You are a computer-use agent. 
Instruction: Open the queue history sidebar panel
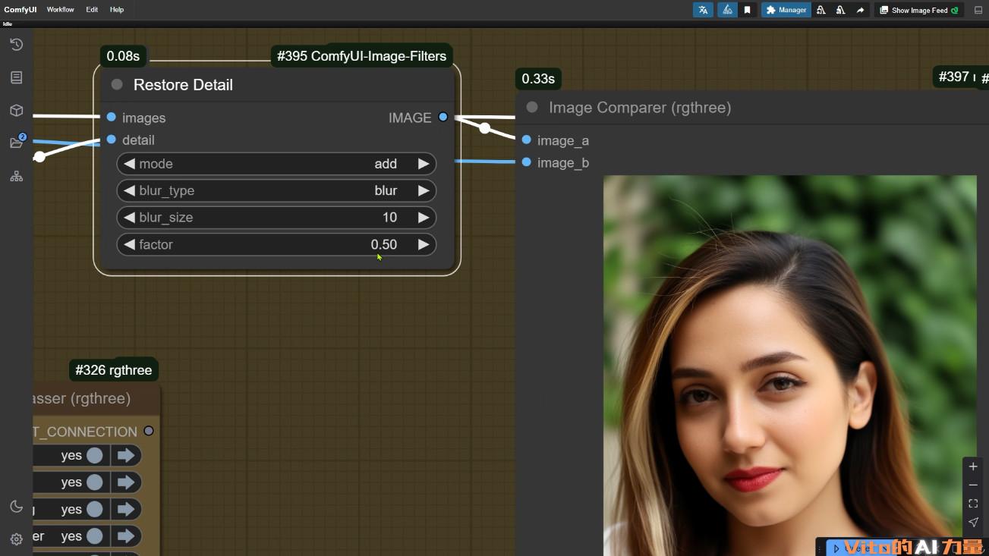pos(16,45)
